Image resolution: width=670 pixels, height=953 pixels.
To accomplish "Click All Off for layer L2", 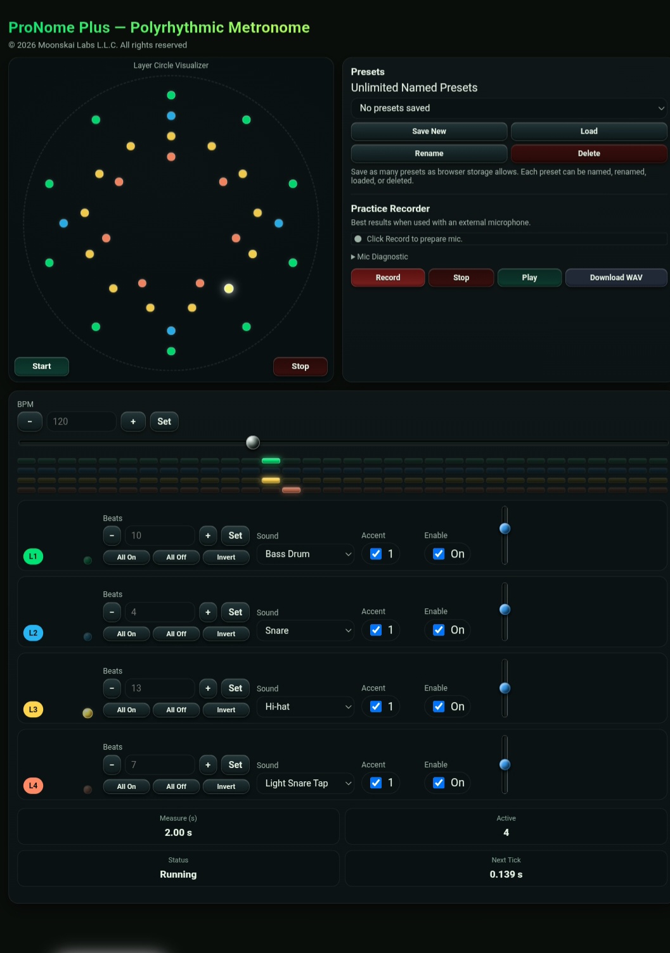I will coord(176,634).
